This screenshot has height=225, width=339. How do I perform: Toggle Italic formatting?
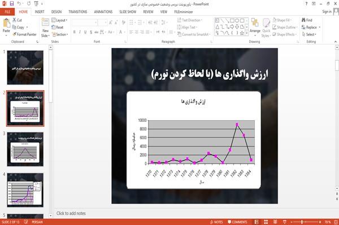tap(80, 32)
